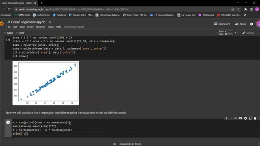Open the Facebook bookmark
This screenshot has height=146, width=260.
(x=59, y=15)
